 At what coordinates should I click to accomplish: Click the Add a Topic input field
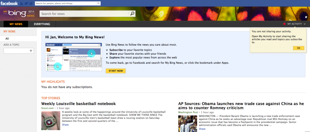(19, 51)
